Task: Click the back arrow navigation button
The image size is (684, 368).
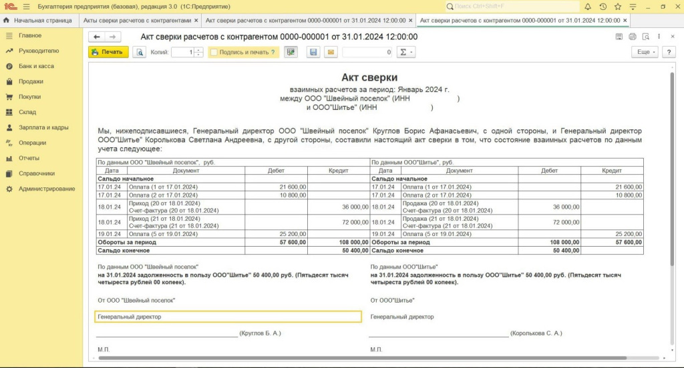Action: (97, 37)
